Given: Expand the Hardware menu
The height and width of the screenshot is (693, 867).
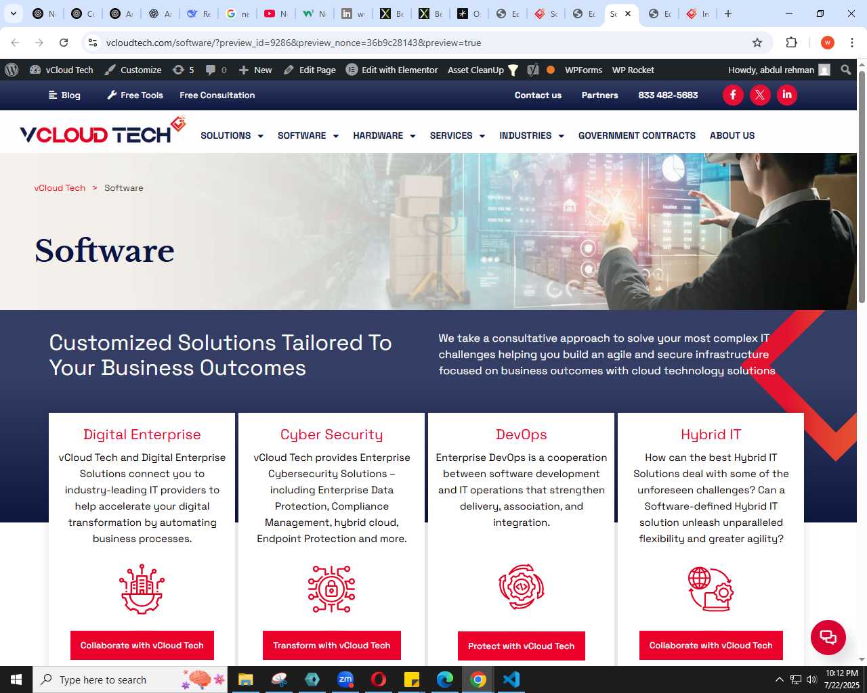Looking at the screenshot, I should click(384, 135).
